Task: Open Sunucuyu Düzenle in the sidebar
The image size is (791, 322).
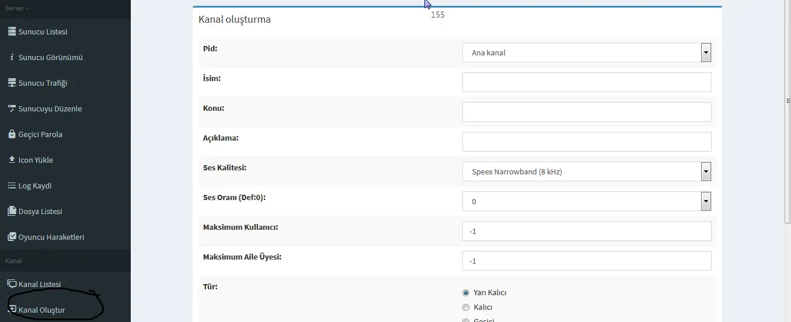Action: click(50, 108)
